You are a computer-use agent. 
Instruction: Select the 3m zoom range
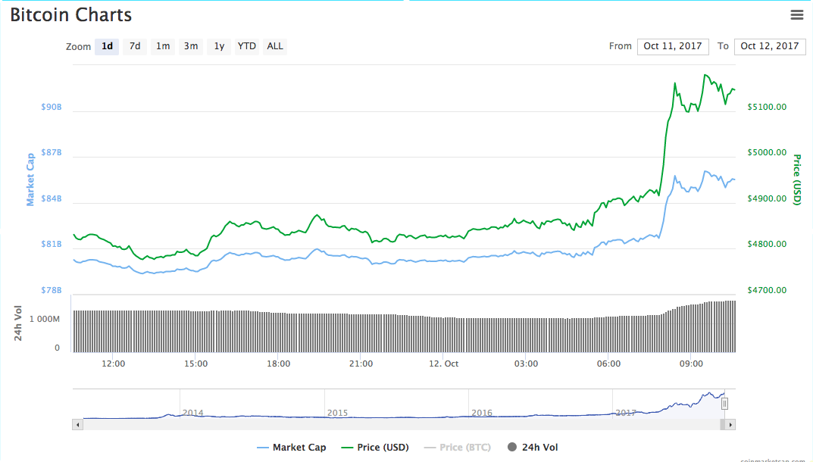191,46
